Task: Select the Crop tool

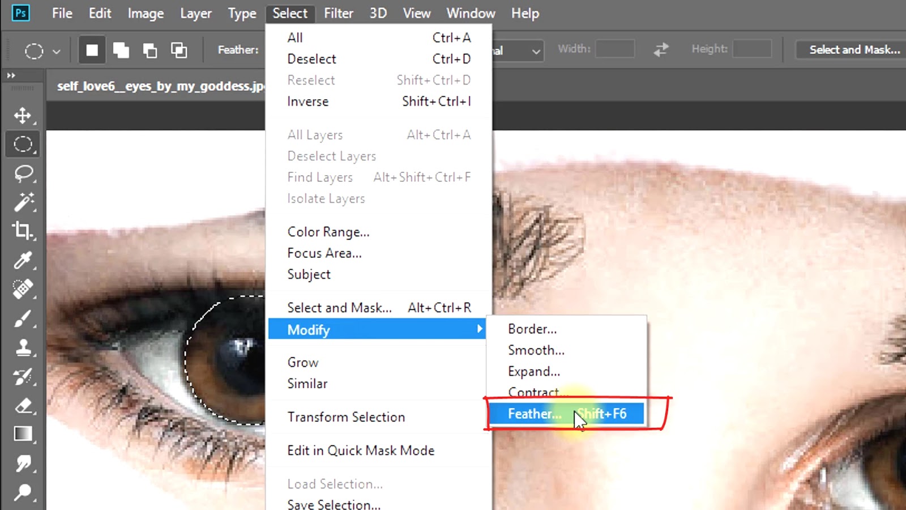Action: pyautogui.click(x=23, y=231)
